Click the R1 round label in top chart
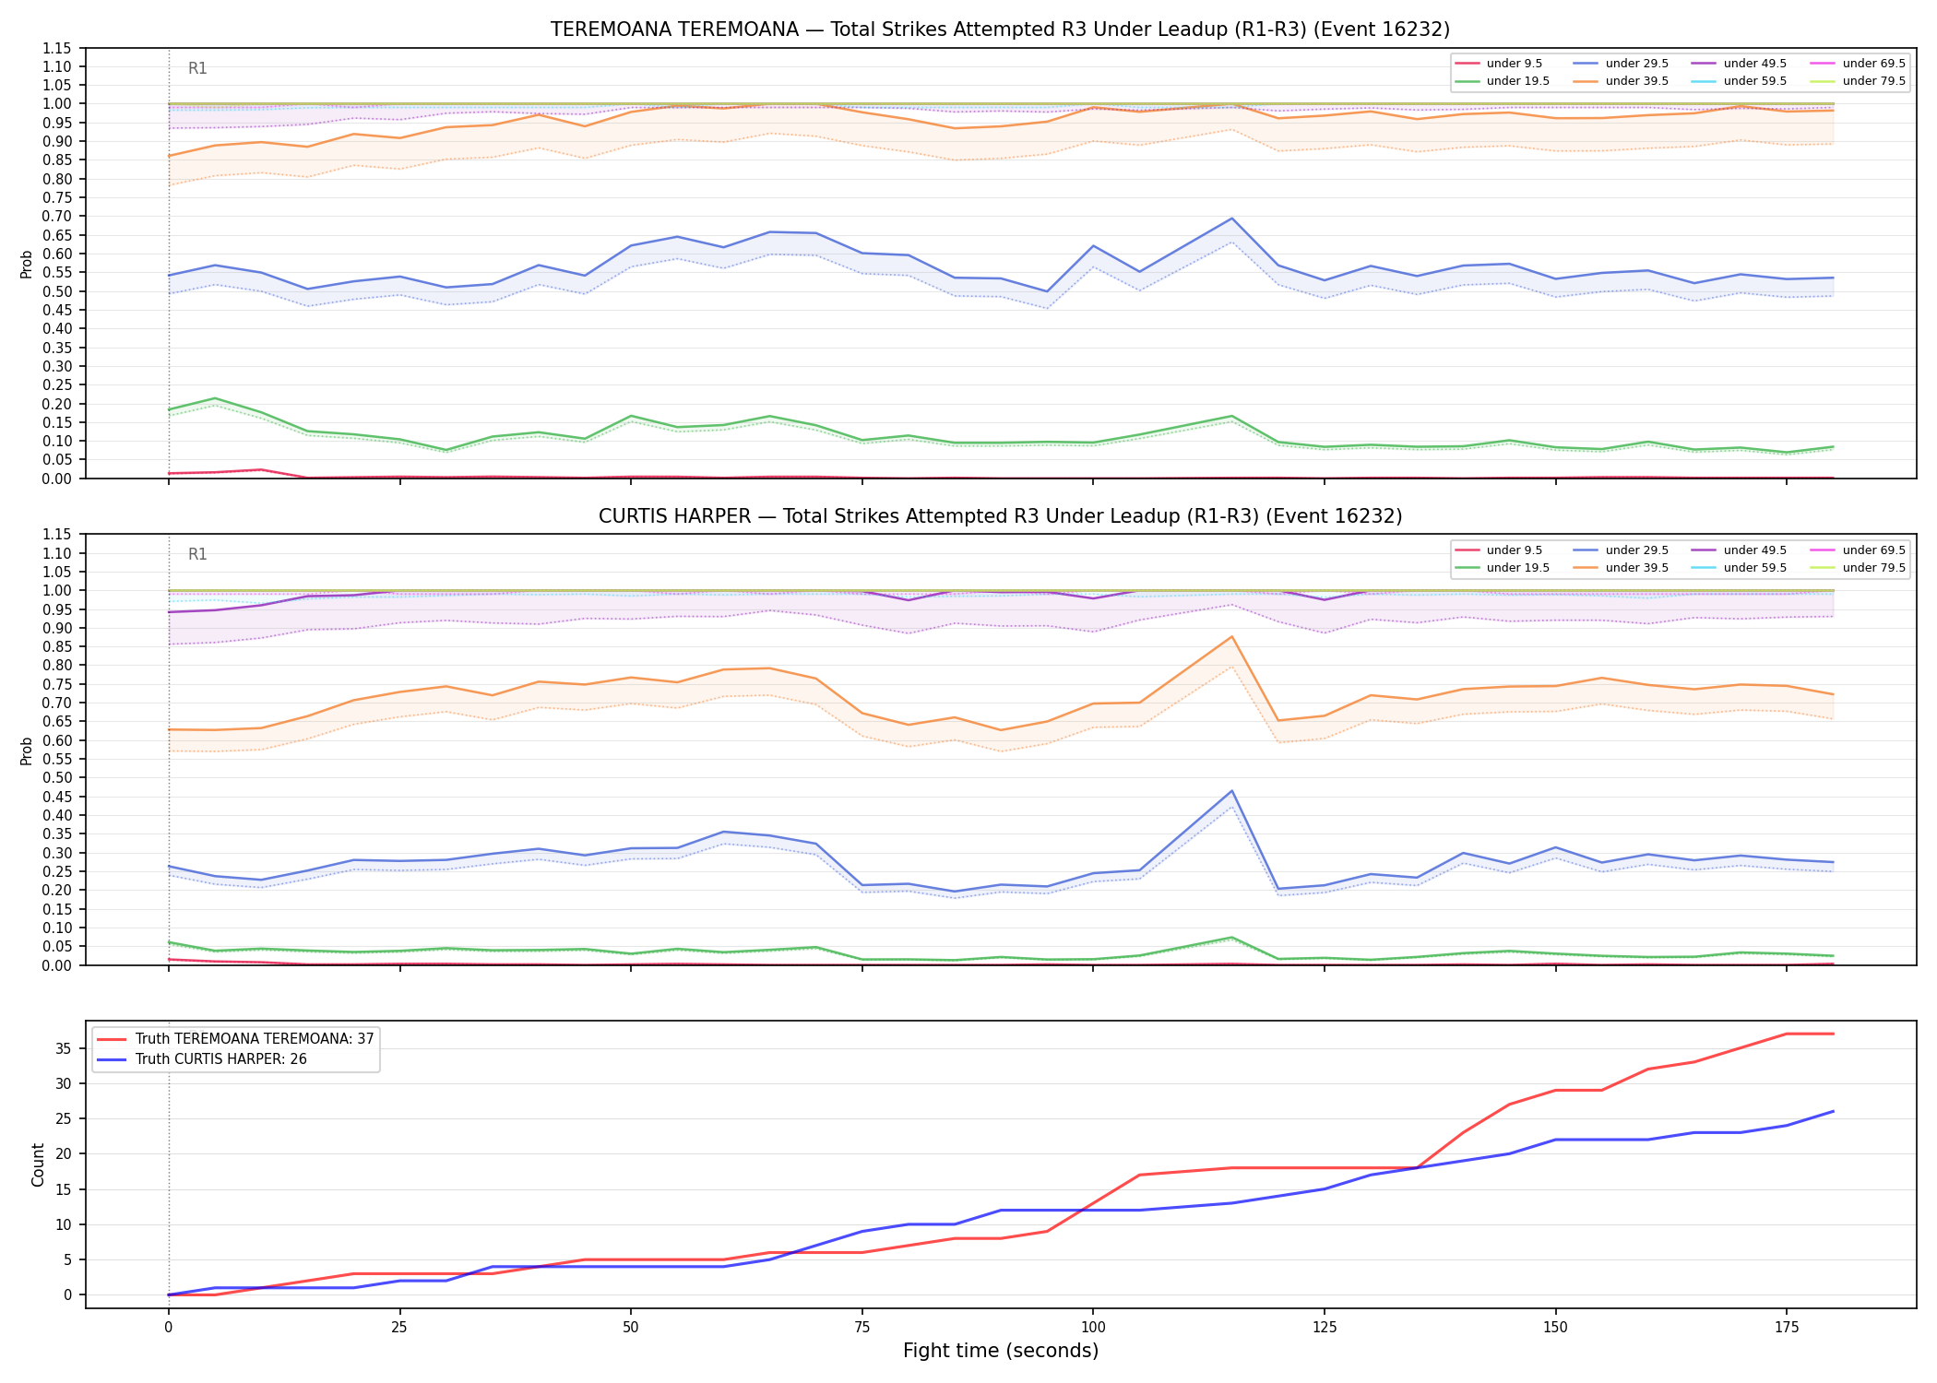Screen dimensions: 1937x1383 click(197, 68)
